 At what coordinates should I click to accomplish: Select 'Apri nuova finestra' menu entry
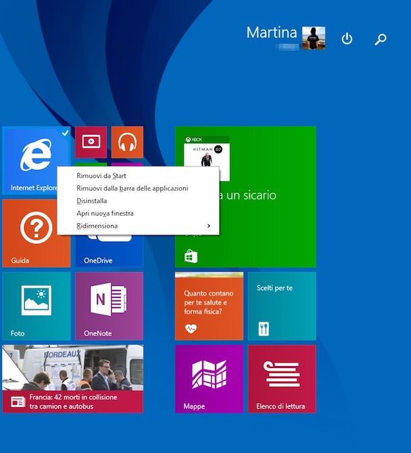tap(105, 213)
